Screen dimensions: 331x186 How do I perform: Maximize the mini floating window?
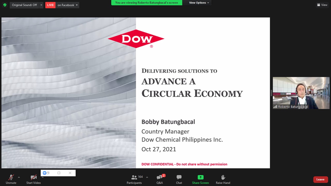tap(59, 173)
